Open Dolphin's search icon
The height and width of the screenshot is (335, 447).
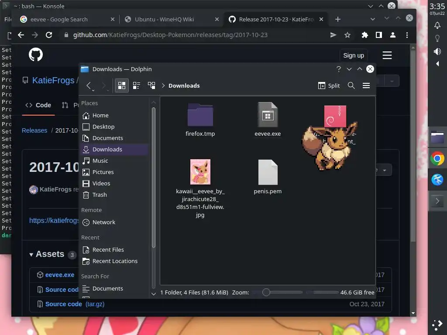pos(351,85)
